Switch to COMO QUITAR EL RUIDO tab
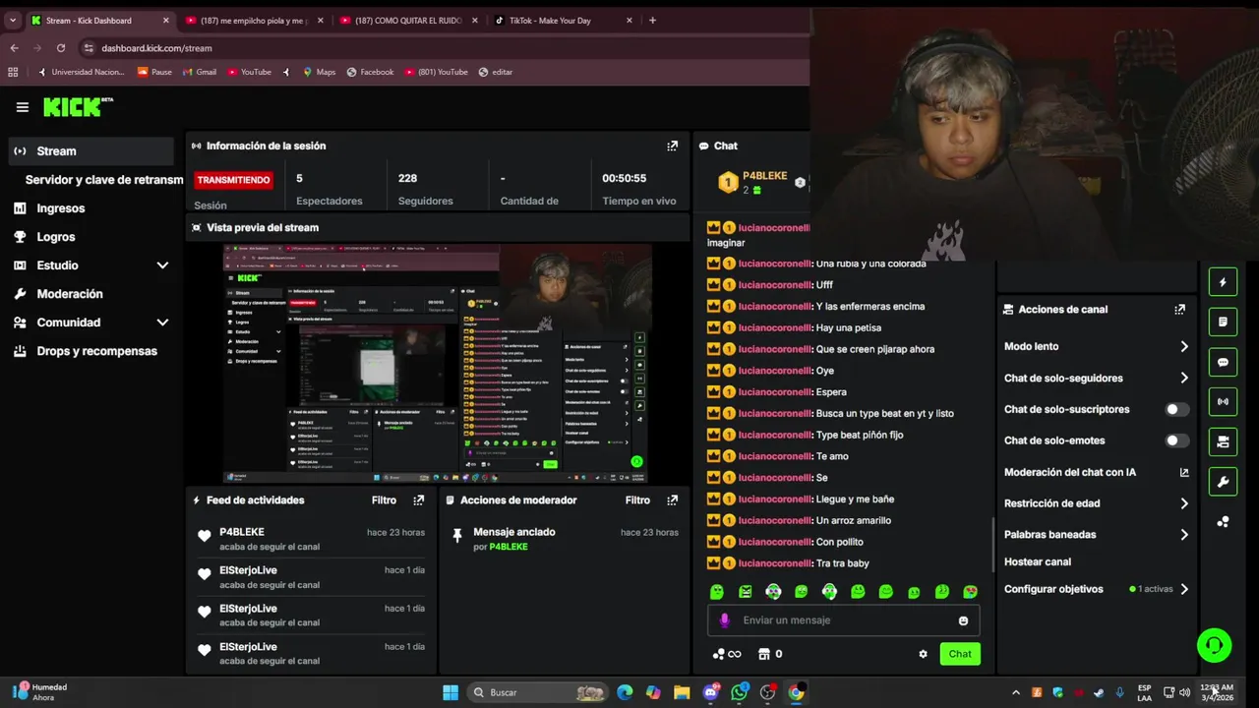1259x708 pixels. [407, 20]
